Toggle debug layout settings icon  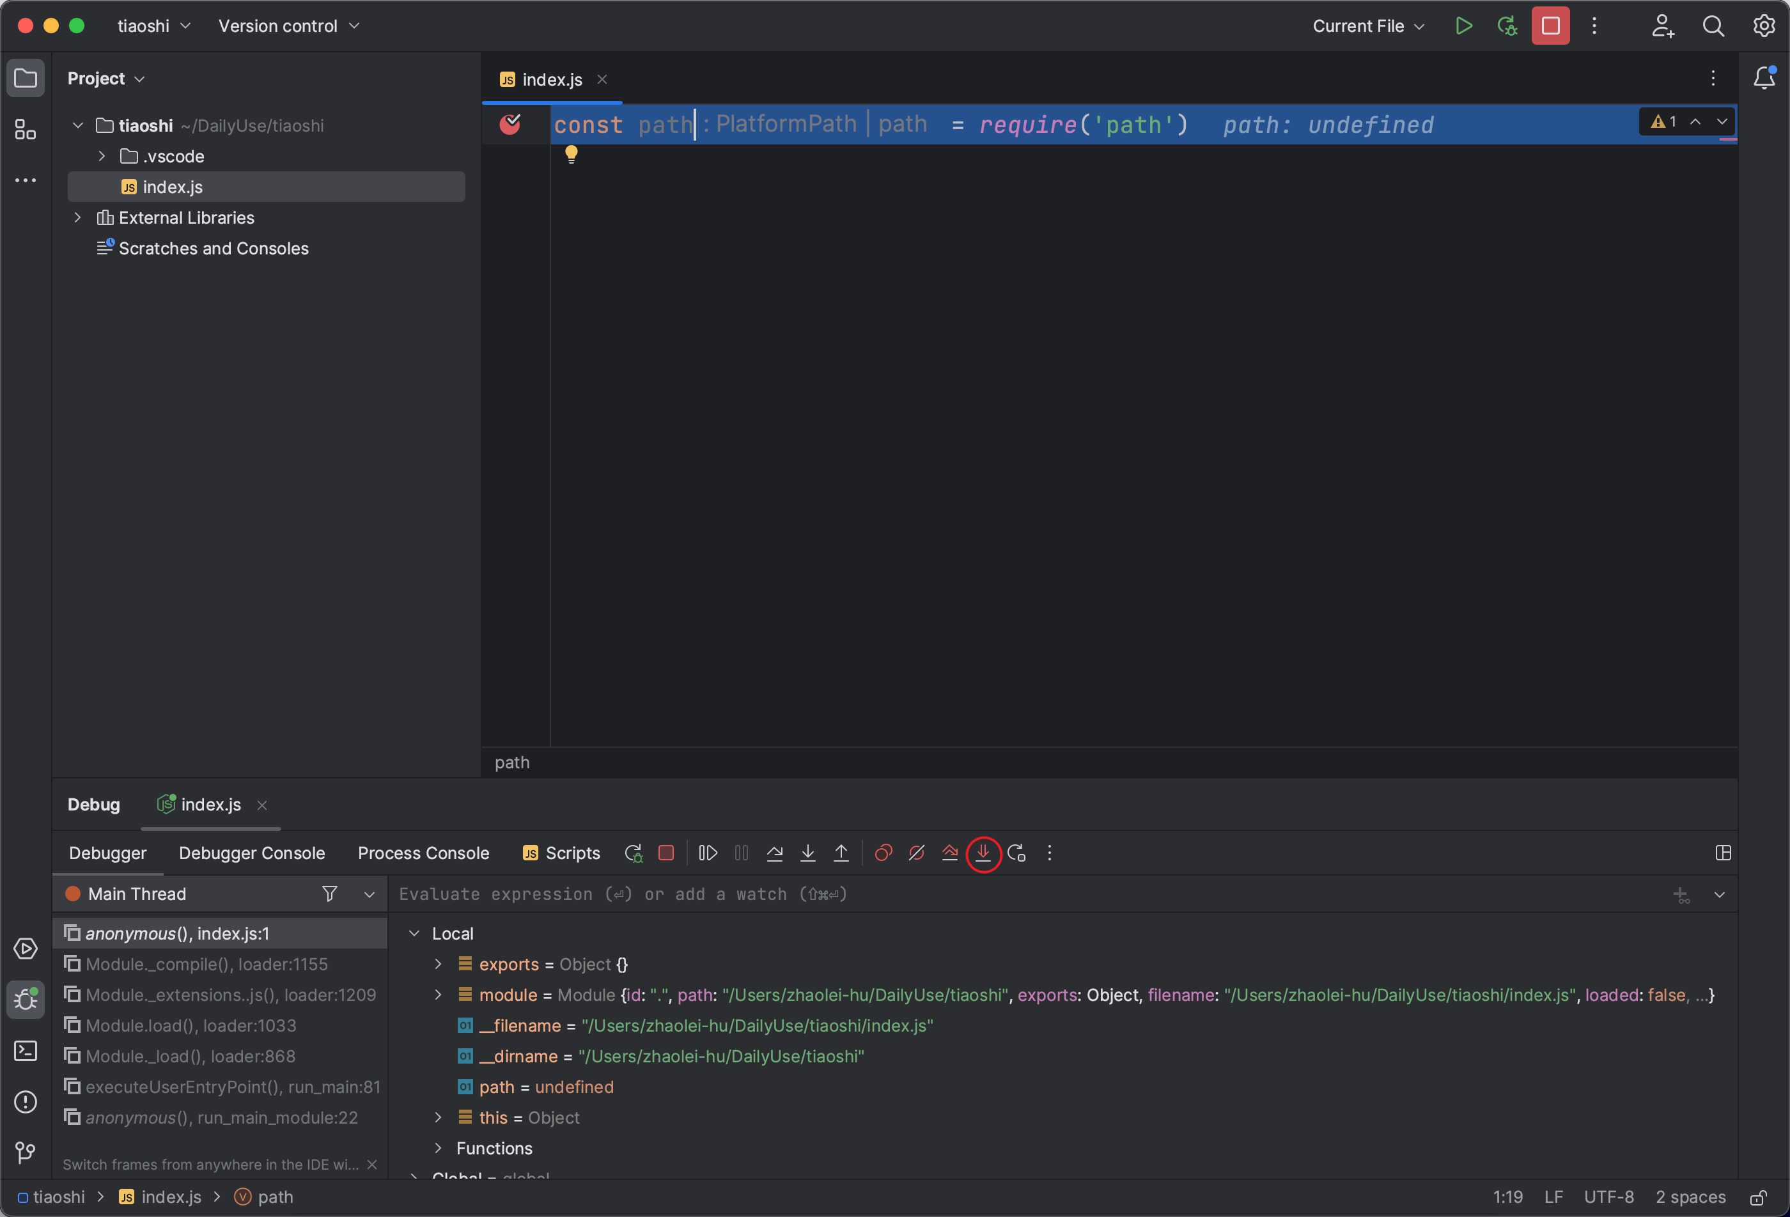pyautogui.click(x=1723, y=853)
